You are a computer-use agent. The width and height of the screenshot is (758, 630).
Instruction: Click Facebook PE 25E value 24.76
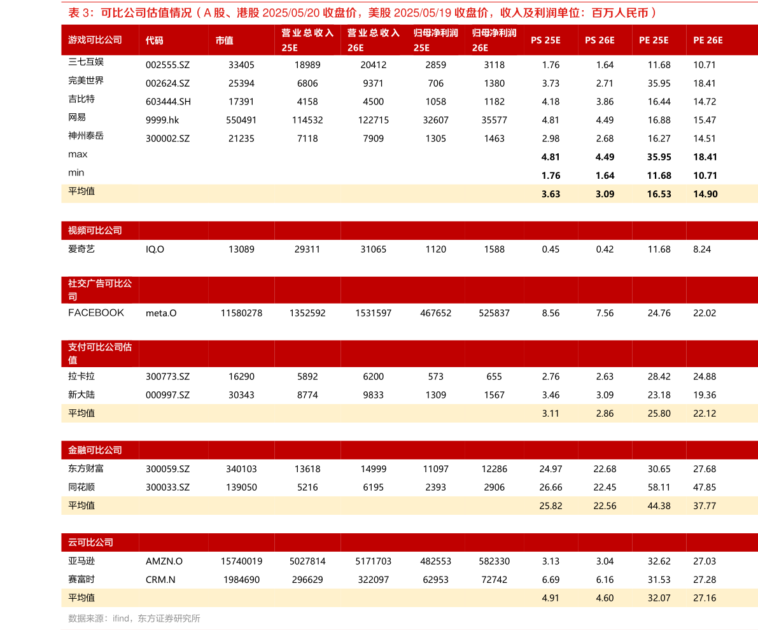tap(659, 313)
